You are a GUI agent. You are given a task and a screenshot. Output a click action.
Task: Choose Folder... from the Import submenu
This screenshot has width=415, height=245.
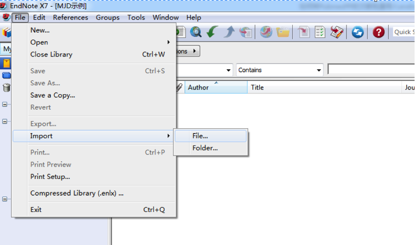[205, 148]
